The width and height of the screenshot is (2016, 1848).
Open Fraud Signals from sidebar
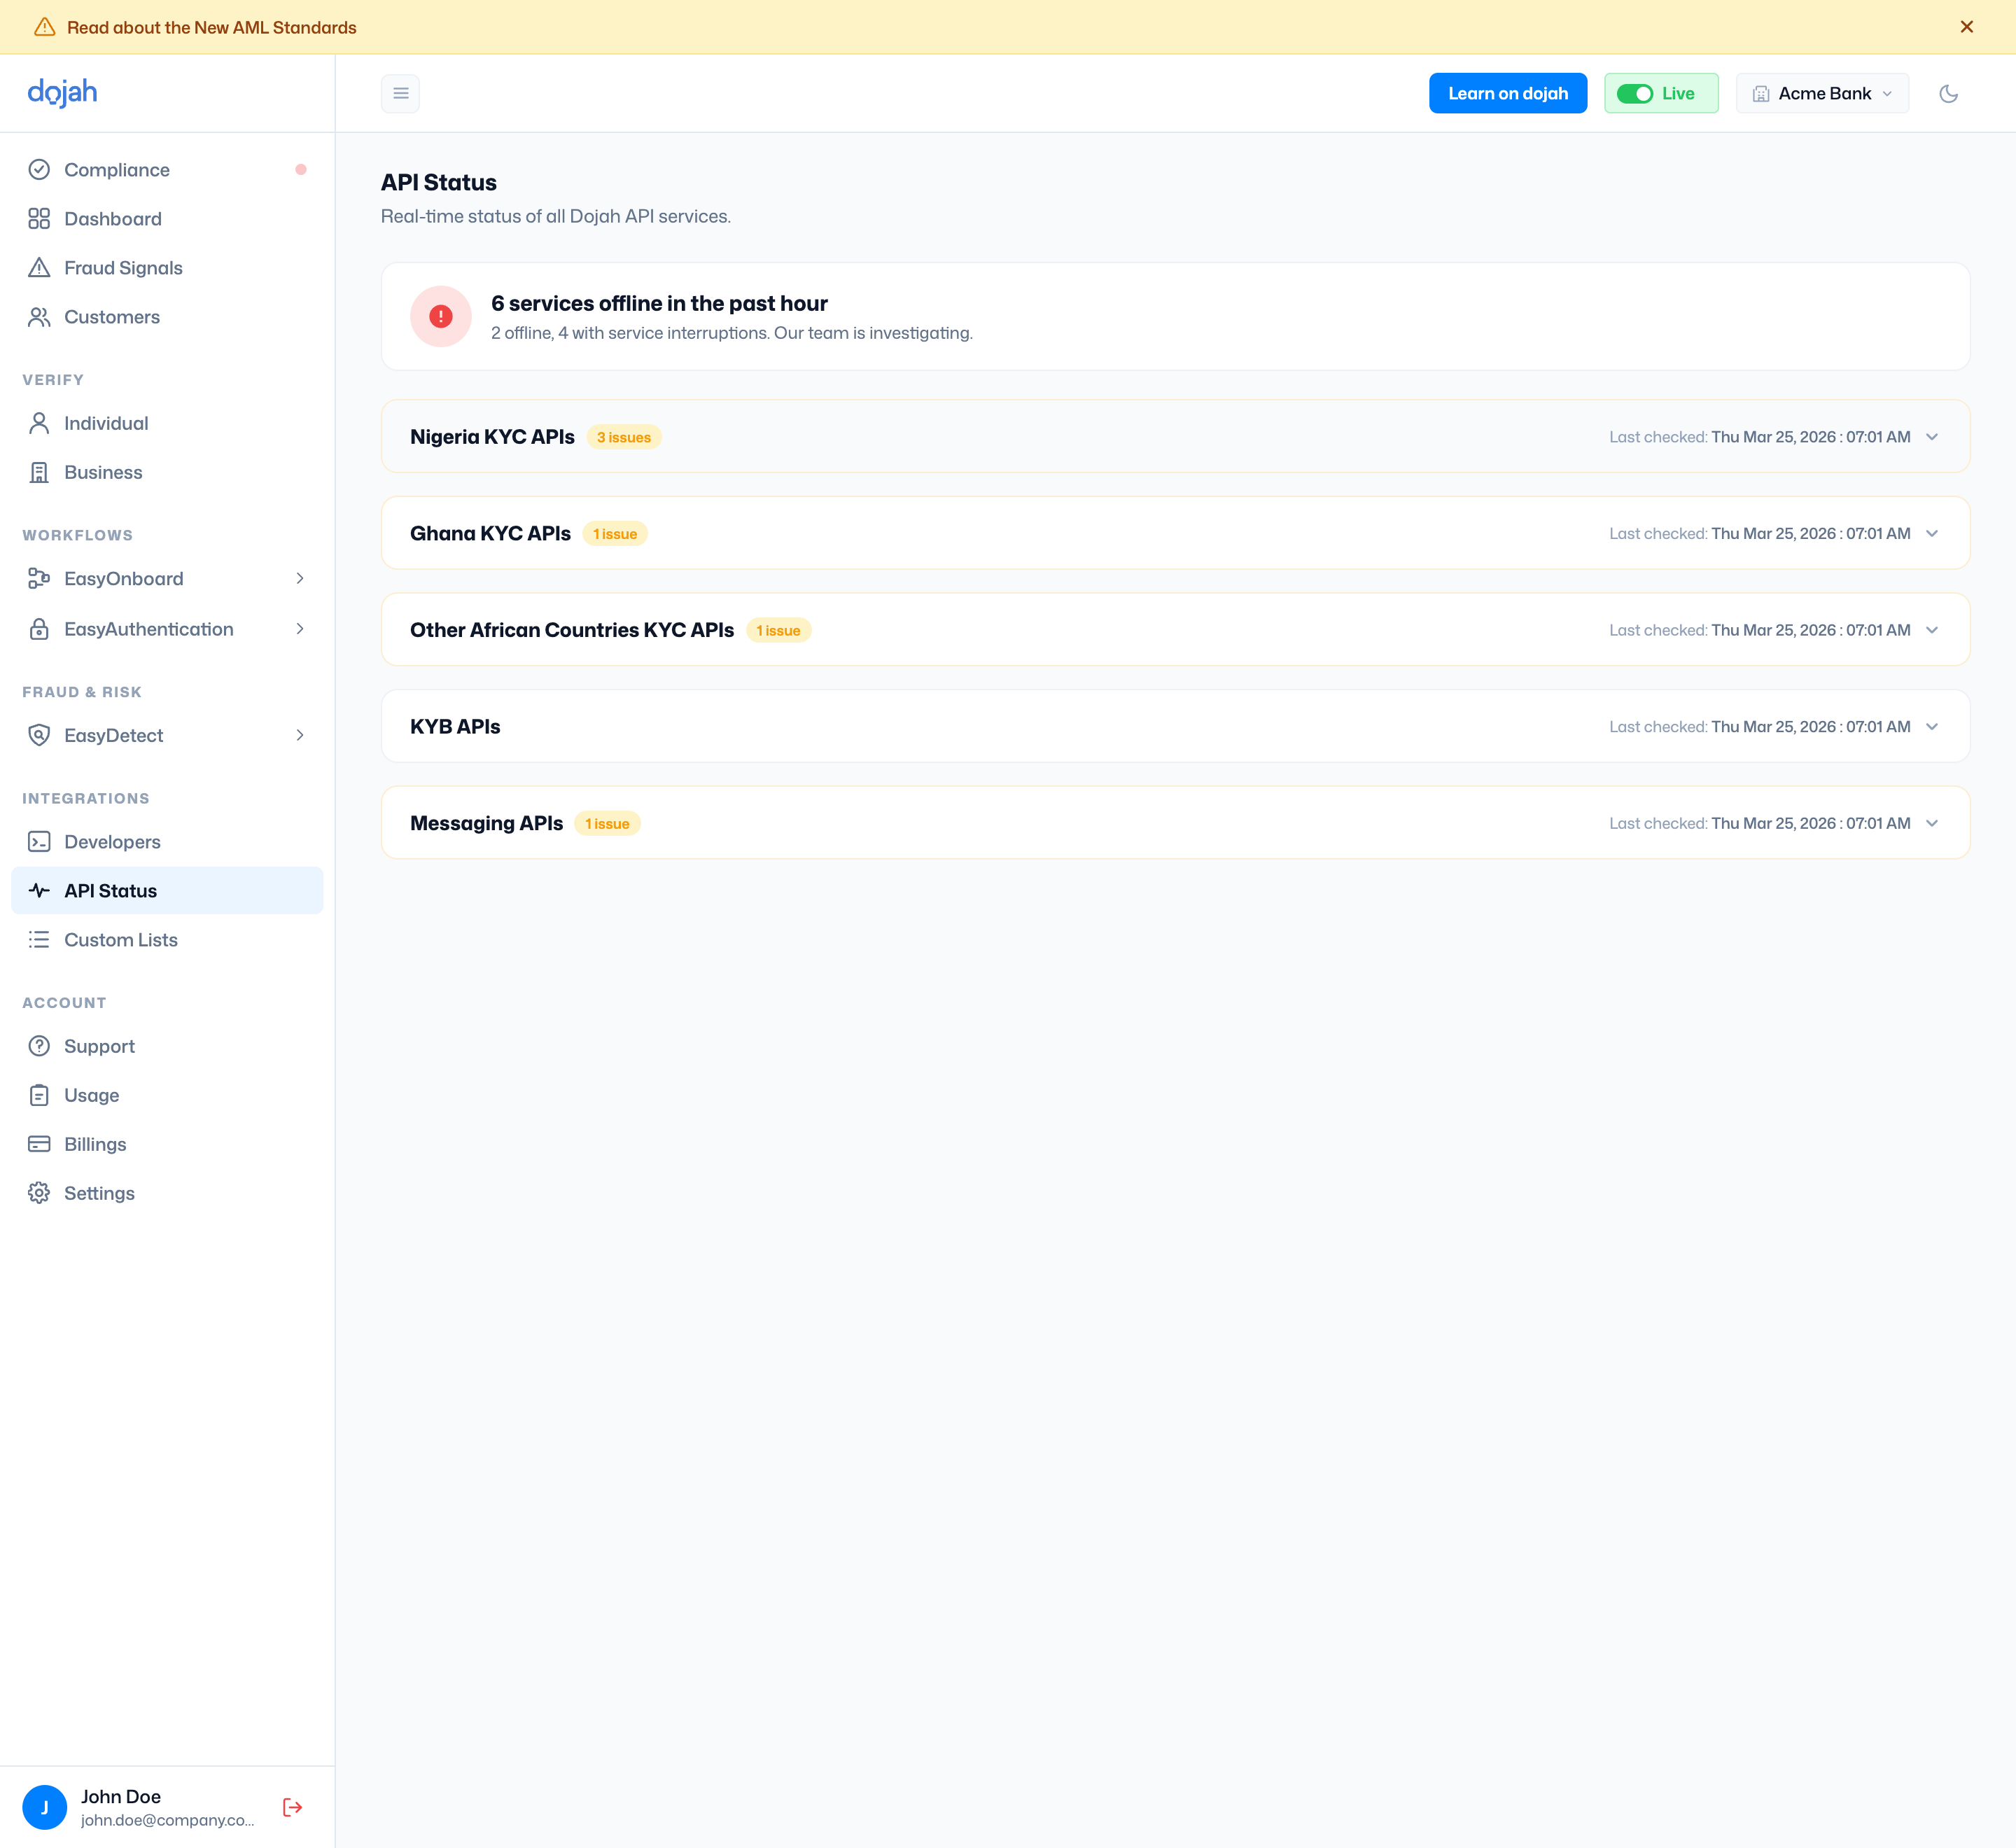(x=167, y=268)
